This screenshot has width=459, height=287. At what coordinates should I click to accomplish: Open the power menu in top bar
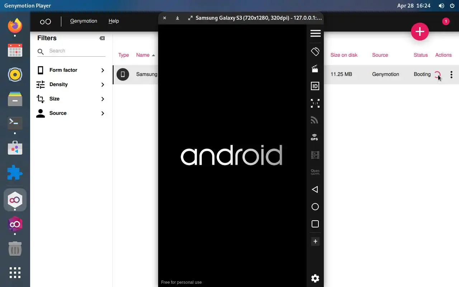[452, 6]
